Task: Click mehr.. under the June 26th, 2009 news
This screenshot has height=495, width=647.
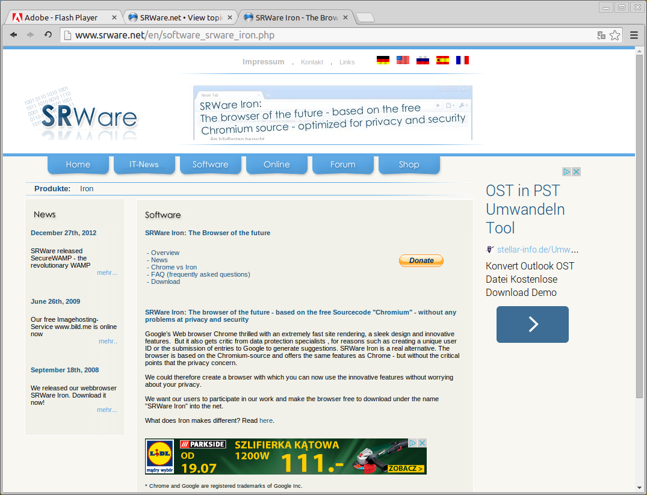Action: click(108, 341)
